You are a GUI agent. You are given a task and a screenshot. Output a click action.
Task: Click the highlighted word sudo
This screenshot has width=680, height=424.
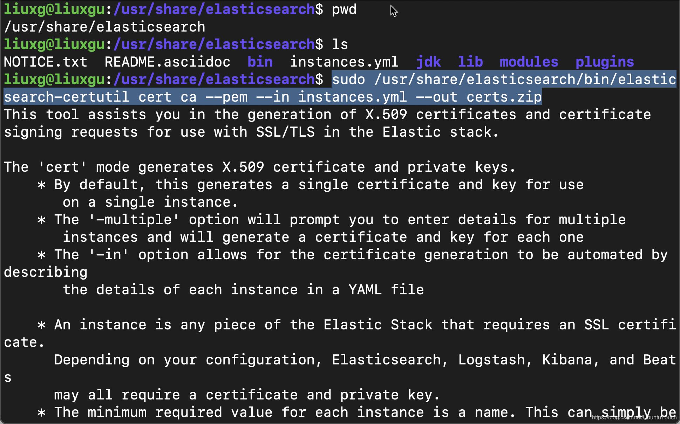pyautogui.click(x=348, y=80)
